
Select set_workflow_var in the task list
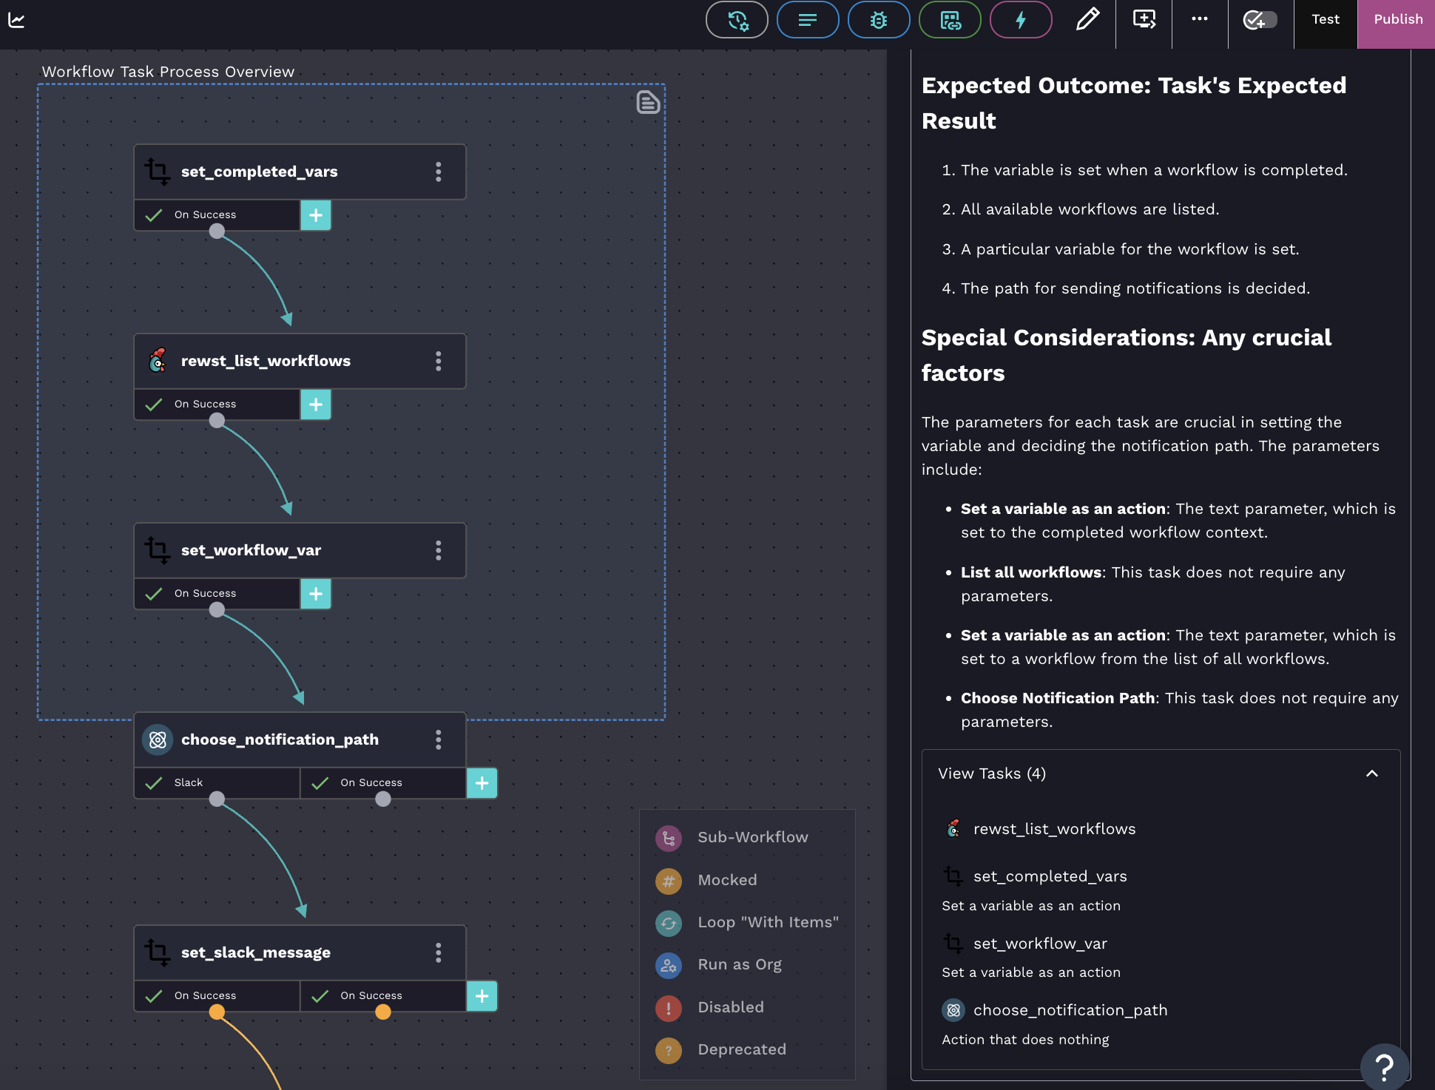point(1039,944)
